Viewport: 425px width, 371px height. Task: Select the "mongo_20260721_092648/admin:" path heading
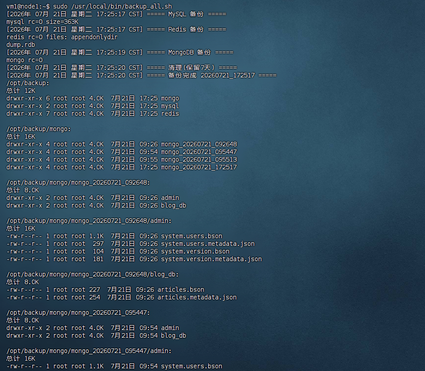[x=89, y=221]
